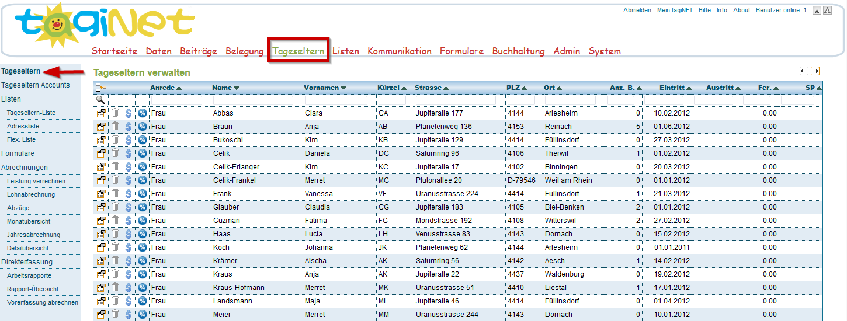Open the Belegung menu
This screenshot has height=321, width=847.
coord(244,51)
